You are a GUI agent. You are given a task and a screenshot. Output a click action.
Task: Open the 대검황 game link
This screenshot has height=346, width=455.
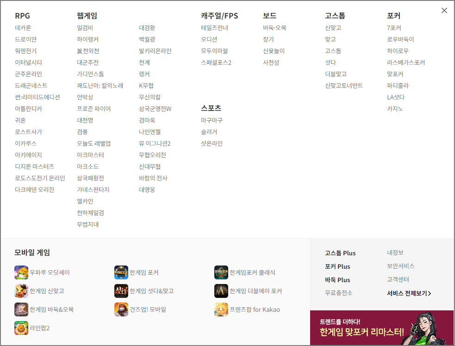click(147, 28)
